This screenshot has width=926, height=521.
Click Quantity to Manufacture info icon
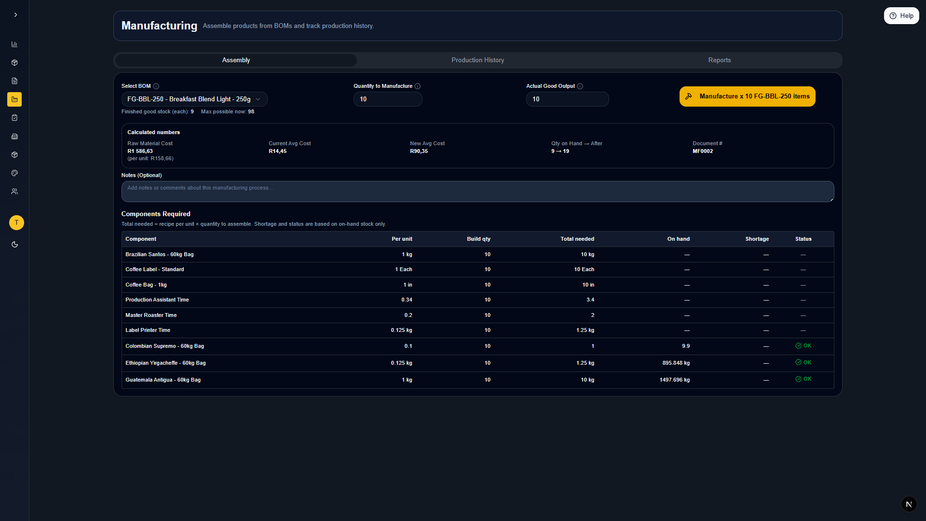(418, 86)
